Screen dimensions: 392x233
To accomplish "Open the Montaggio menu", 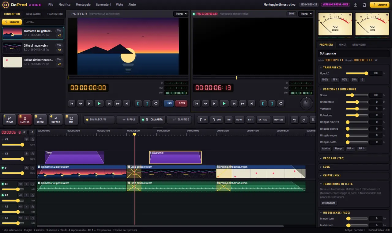I will click(x=83, y=5).
